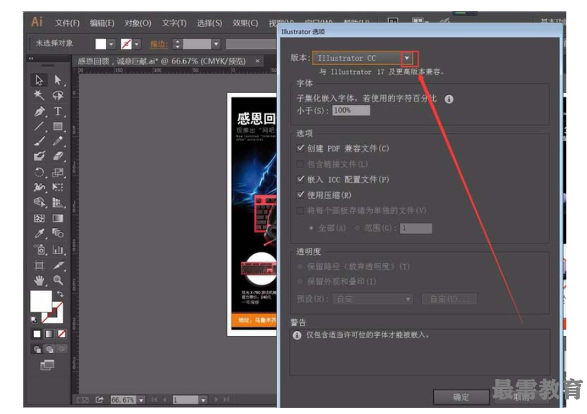Select the Lasso tool
The height and width of the screenshot is (414, 587).
[58, 95]
